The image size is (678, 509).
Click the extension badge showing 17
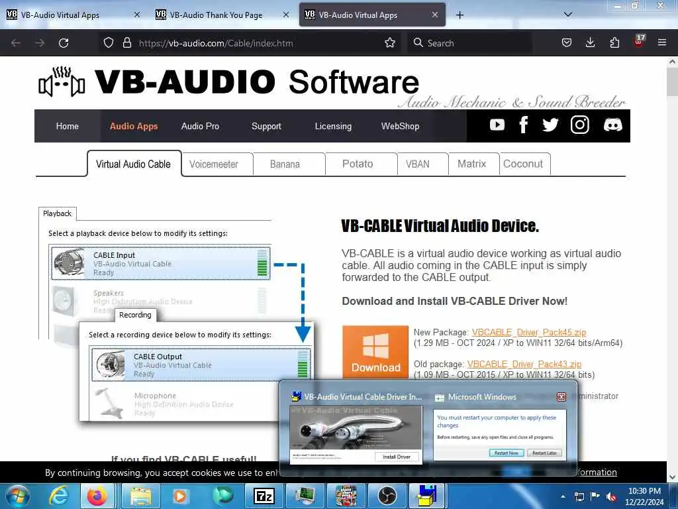click(639, 41)
